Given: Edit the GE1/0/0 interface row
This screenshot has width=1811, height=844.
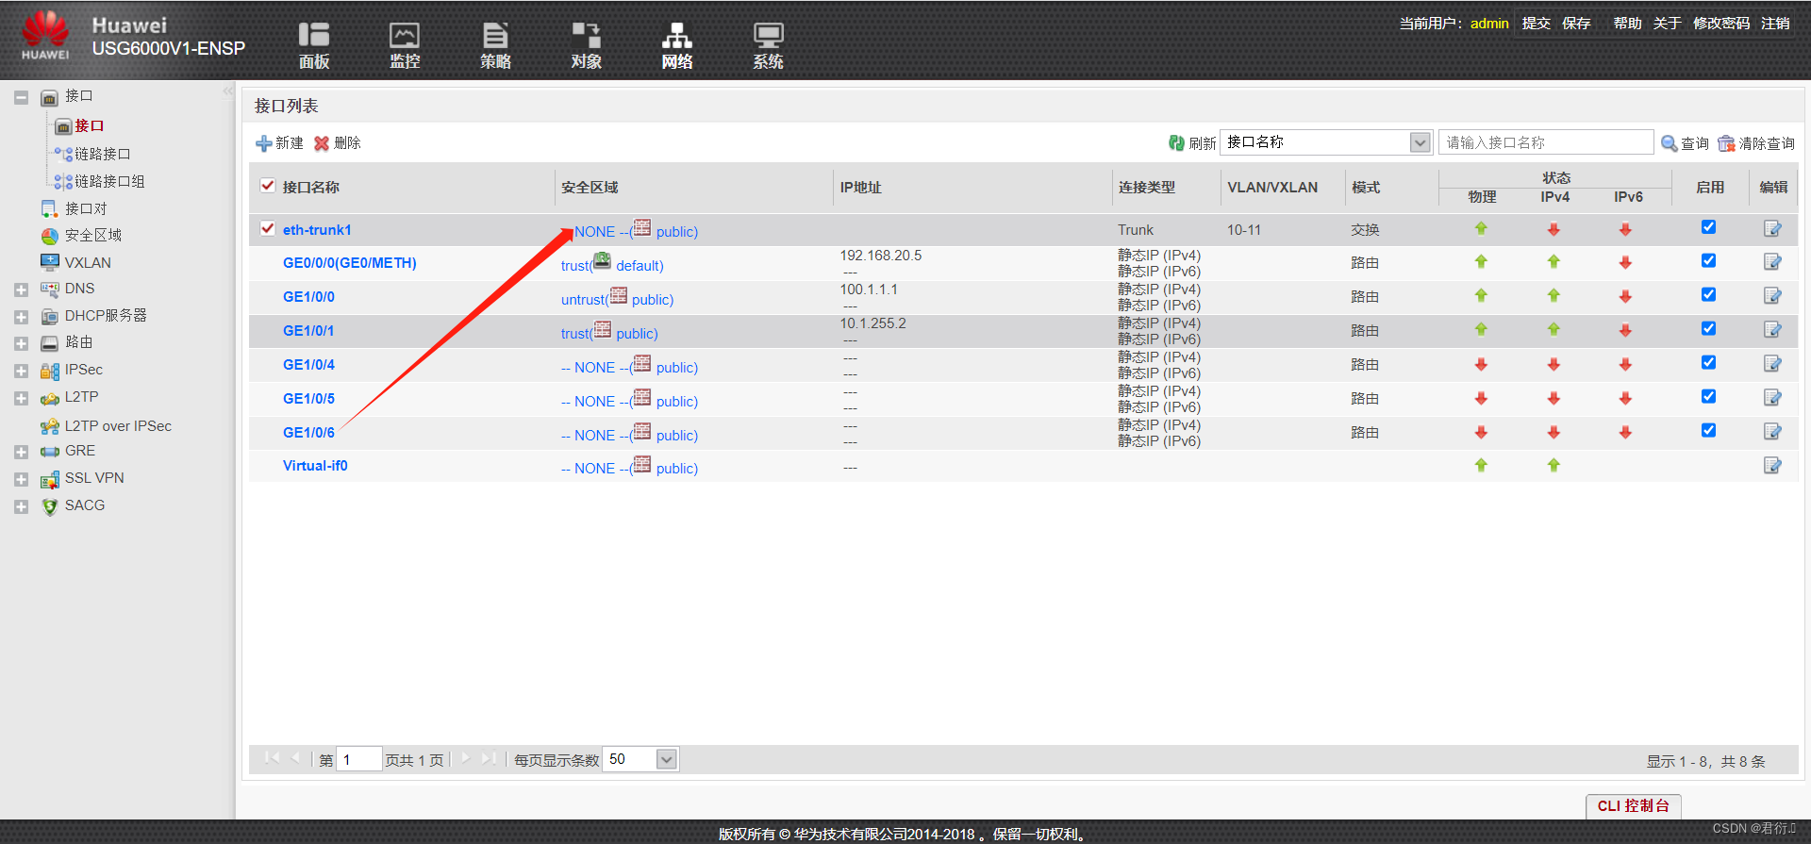Looking at the screenshot, I should pyautogui.click(x=1772, y=296).
